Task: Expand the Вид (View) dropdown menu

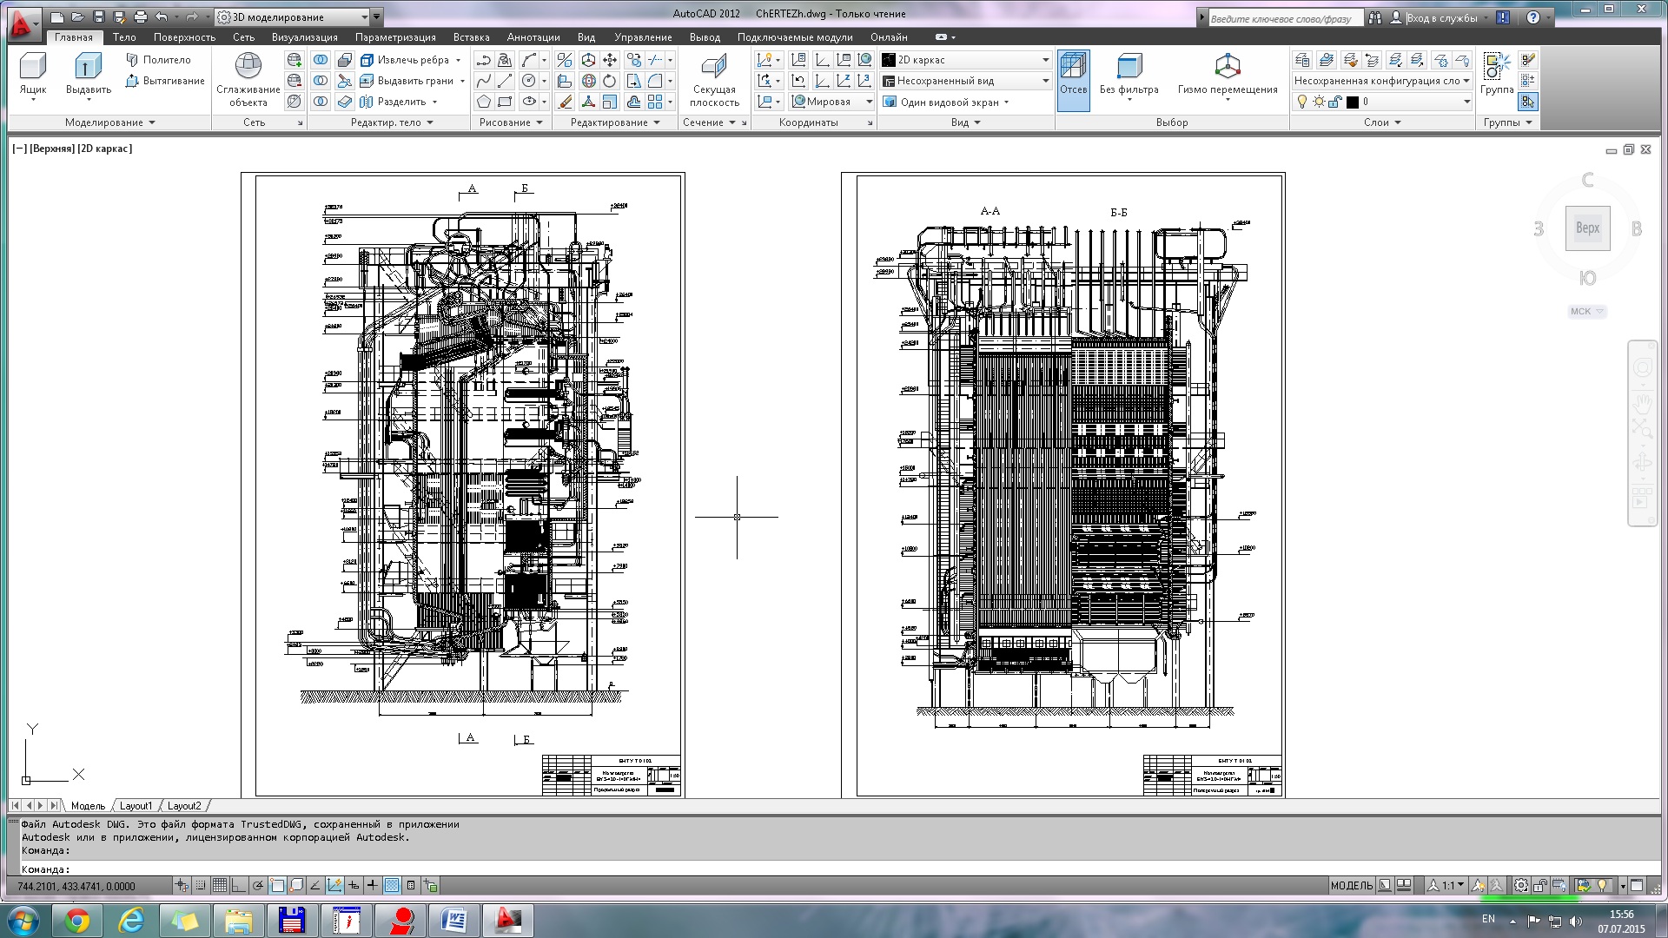Action: click(587, 36)
